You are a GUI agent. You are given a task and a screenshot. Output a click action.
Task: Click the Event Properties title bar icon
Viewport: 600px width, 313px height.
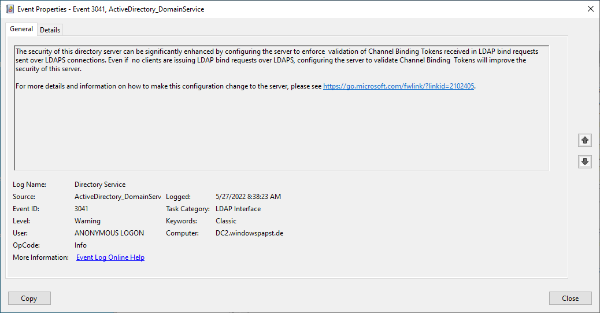[x=9, y=9]
